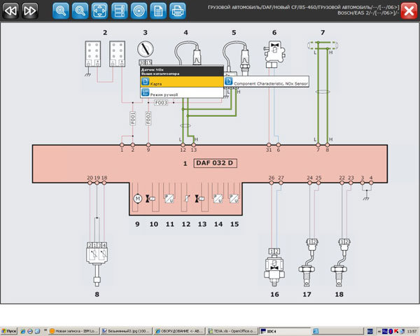Select the dual temperature sensor, component 8
The width and height of the screenshot is (420, 336).
[97, 264]
